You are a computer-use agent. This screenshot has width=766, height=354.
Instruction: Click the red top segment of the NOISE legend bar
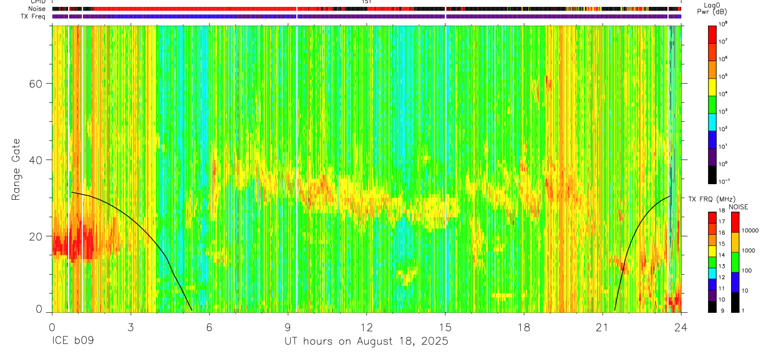(735, 222)
